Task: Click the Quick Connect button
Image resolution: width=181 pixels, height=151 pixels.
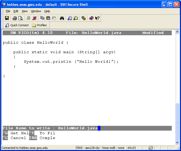Action: coord(17,25)
